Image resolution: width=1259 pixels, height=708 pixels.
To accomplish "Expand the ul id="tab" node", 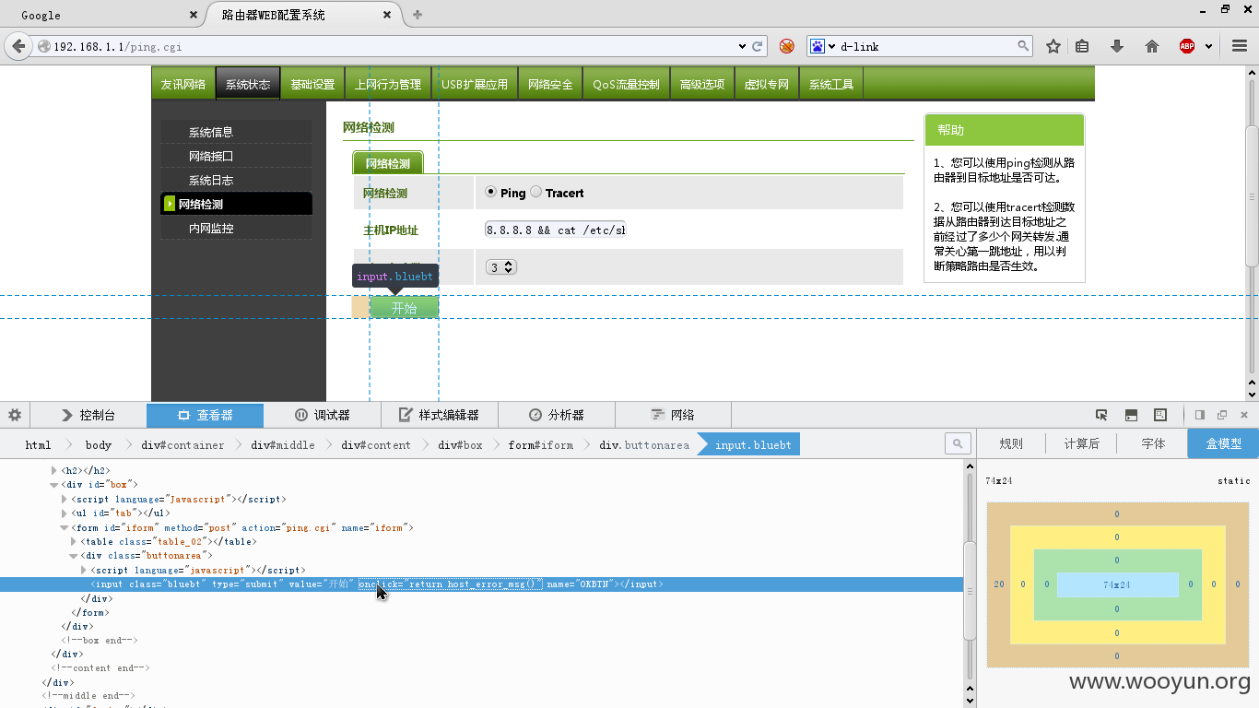I will click(65, 513).
